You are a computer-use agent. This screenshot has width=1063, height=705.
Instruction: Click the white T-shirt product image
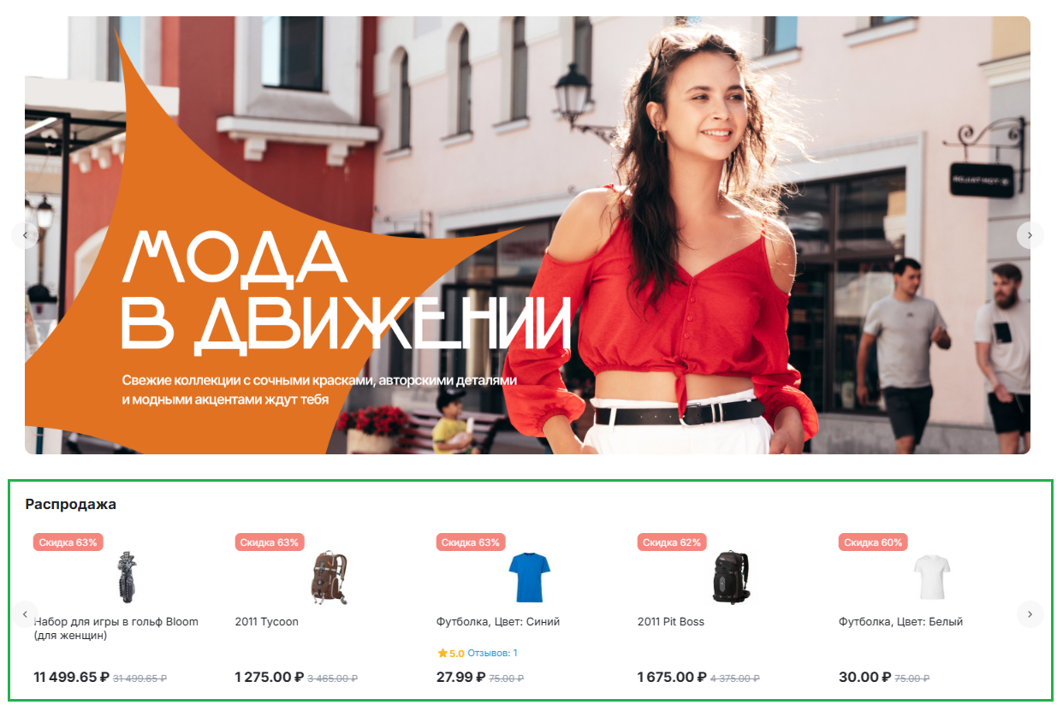point(932,578)
